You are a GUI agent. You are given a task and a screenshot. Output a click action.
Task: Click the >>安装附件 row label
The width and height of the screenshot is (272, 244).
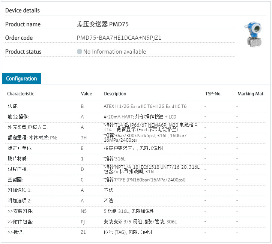(x=20, y=211)
